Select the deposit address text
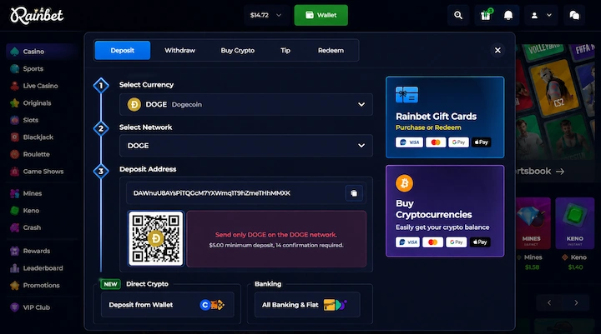 211,193
